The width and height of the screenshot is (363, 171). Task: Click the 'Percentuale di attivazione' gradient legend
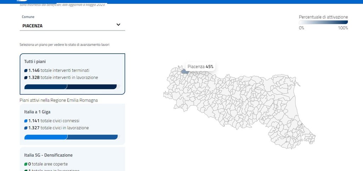point(323,22)
